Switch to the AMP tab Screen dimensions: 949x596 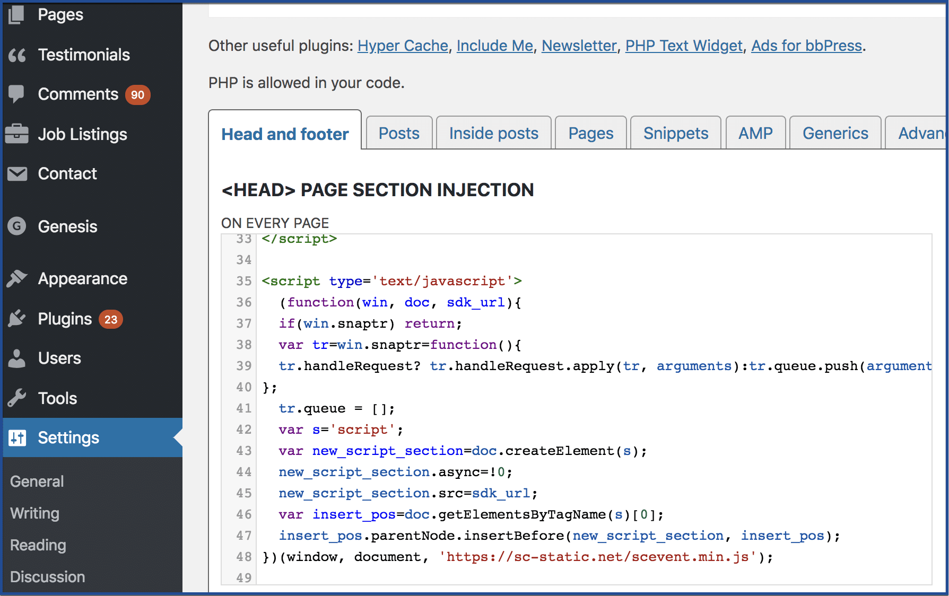(756, 133)
